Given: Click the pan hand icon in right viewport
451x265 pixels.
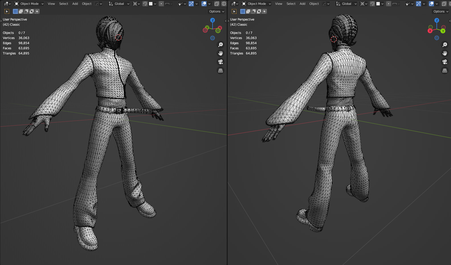Looking at the screenshot, I should [x=445, y=53].
